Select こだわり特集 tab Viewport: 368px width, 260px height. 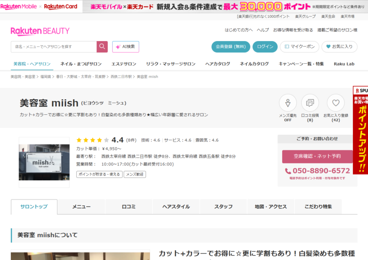[318, 207]
